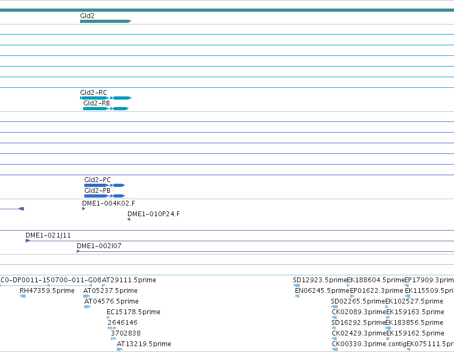Select the RH47359.5prime EST label

[47, 291]
